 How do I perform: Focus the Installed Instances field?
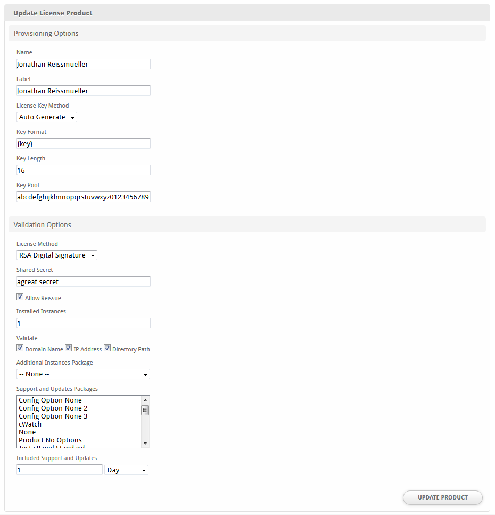click(83, 323)
